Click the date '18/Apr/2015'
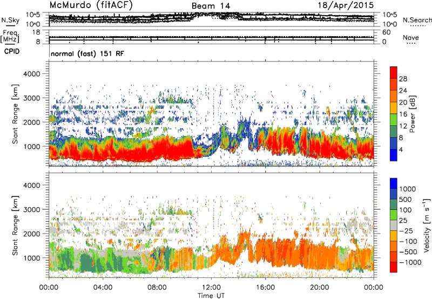 point(346,5)
